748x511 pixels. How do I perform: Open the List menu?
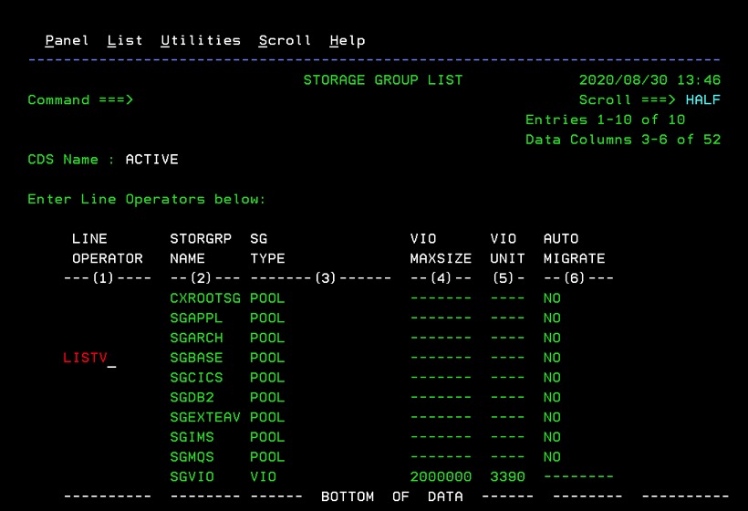125,40
